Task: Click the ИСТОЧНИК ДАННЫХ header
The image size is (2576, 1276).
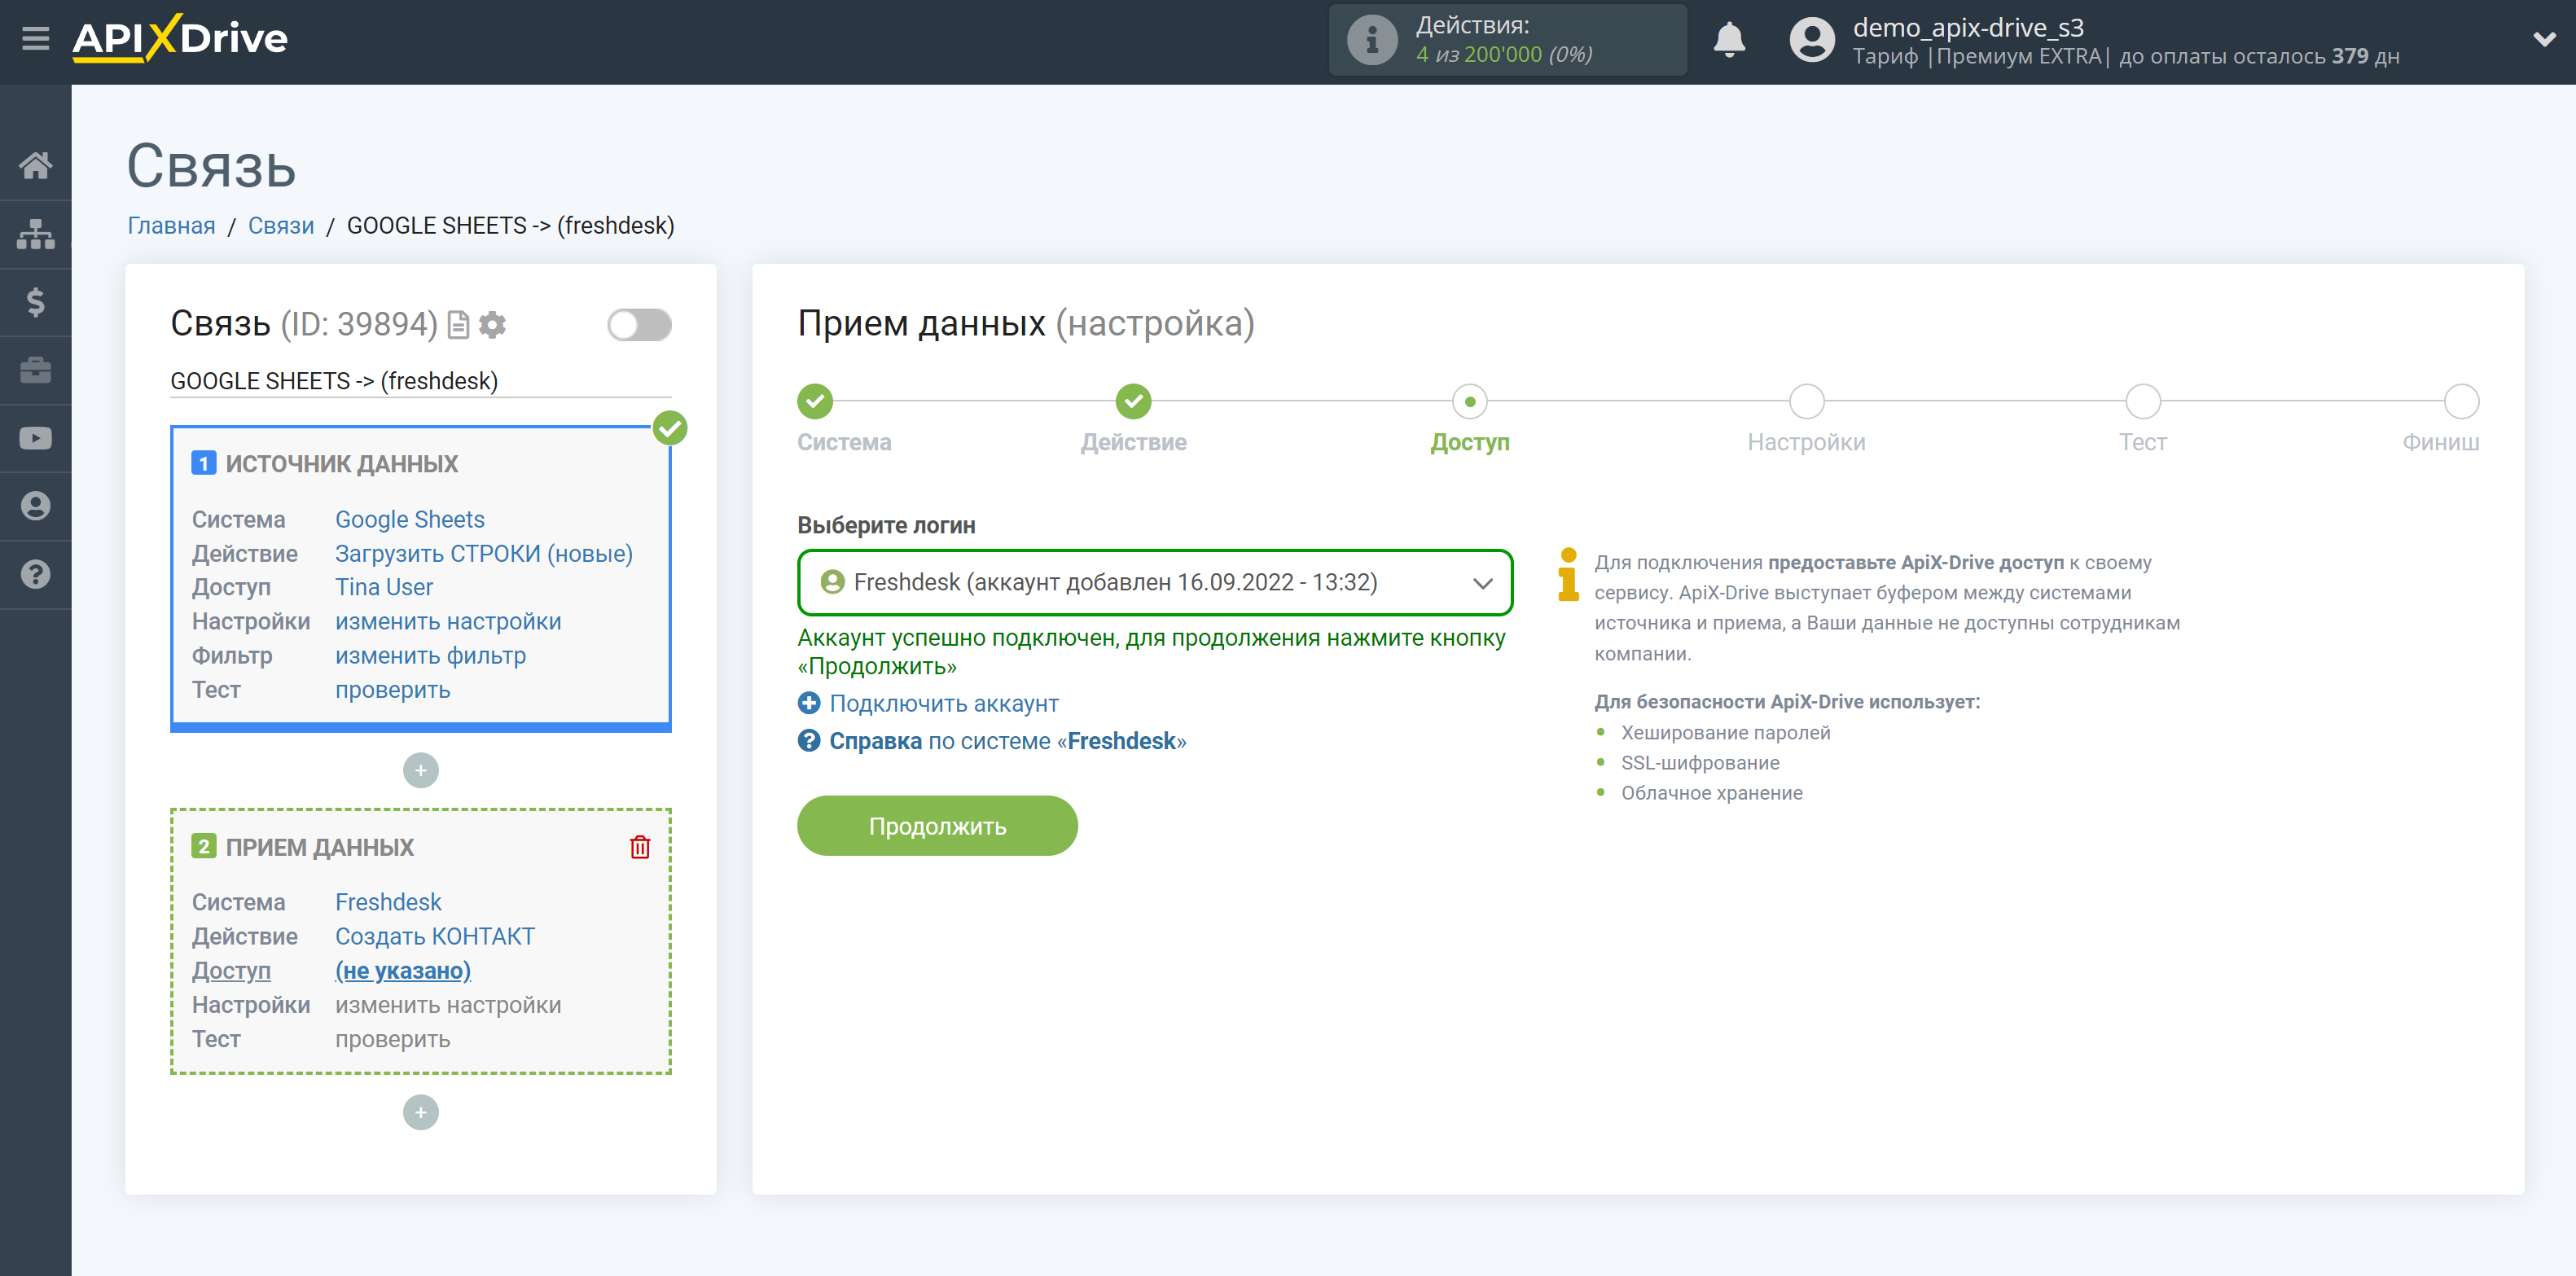Action: [x=342, y=464]
